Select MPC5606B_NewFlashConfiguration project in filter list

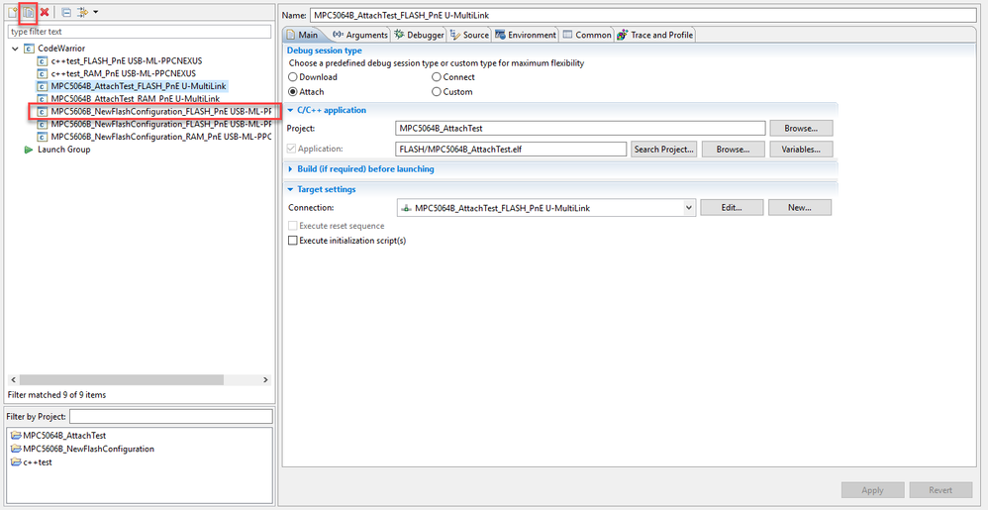coord(88,449)
